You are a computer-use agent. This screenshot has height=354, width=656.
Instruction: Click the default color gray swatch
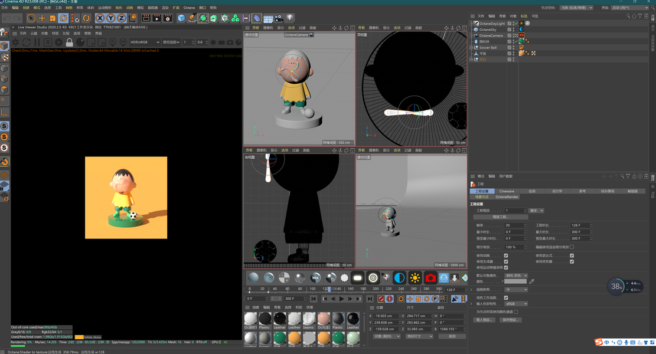[515, 281]
